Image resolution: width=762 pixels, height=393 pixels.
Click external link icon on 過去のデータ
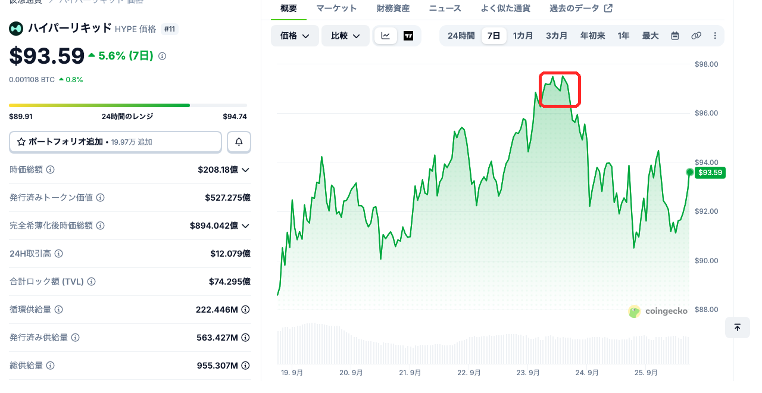click(x=608, y=8)
